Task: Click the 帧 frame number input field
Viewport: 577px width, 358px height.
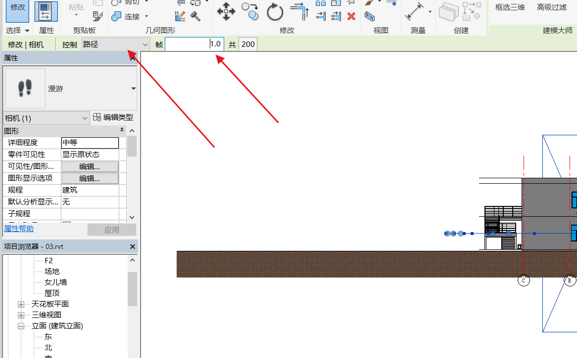Action: click(x=194, y=44)
